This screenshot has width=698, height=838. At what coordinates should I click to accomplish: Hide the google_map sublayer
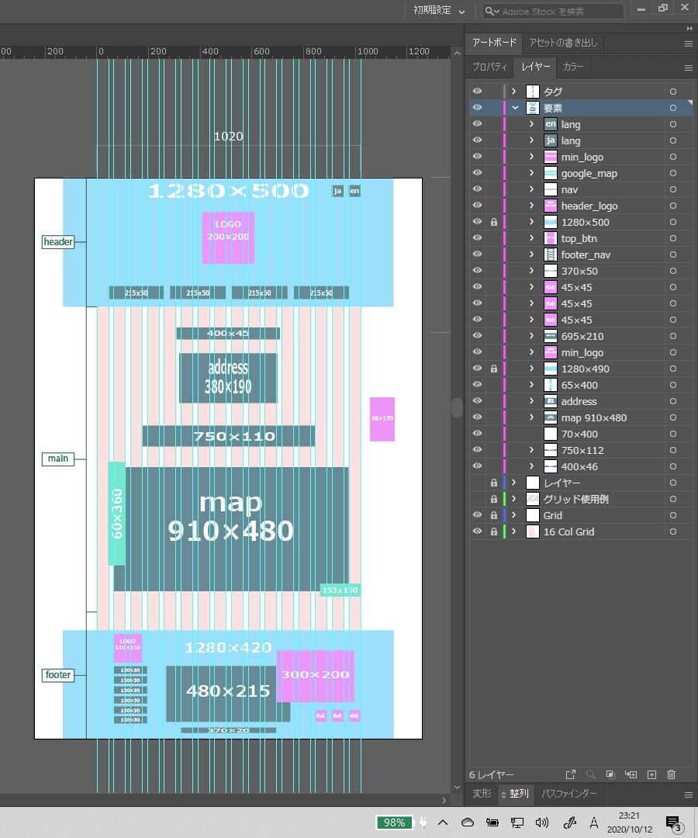[x=477, y=173]
